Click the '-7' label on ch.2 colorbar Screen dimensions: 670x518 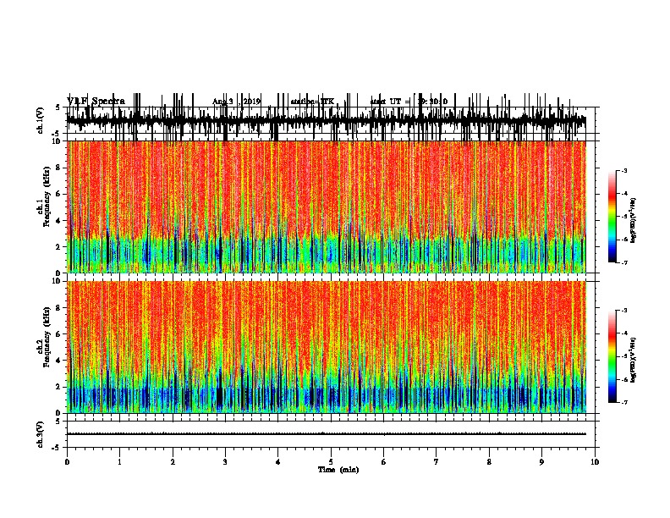623,403
